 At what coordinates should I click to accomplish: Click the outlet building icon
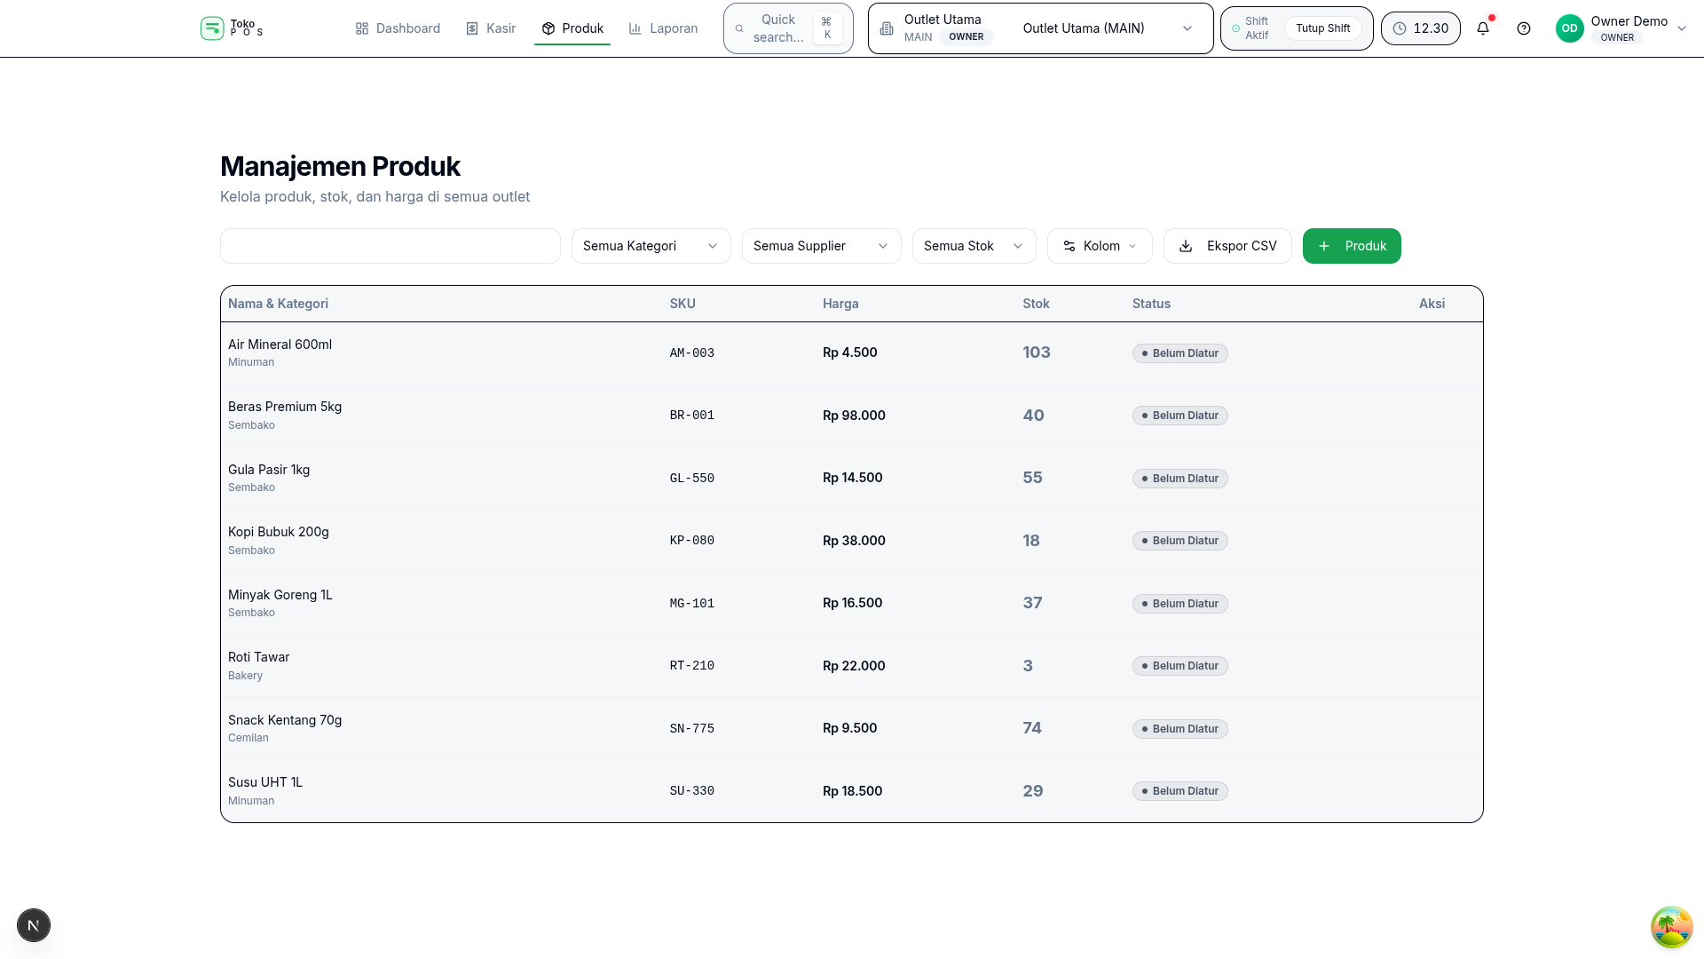click(887, 28)
